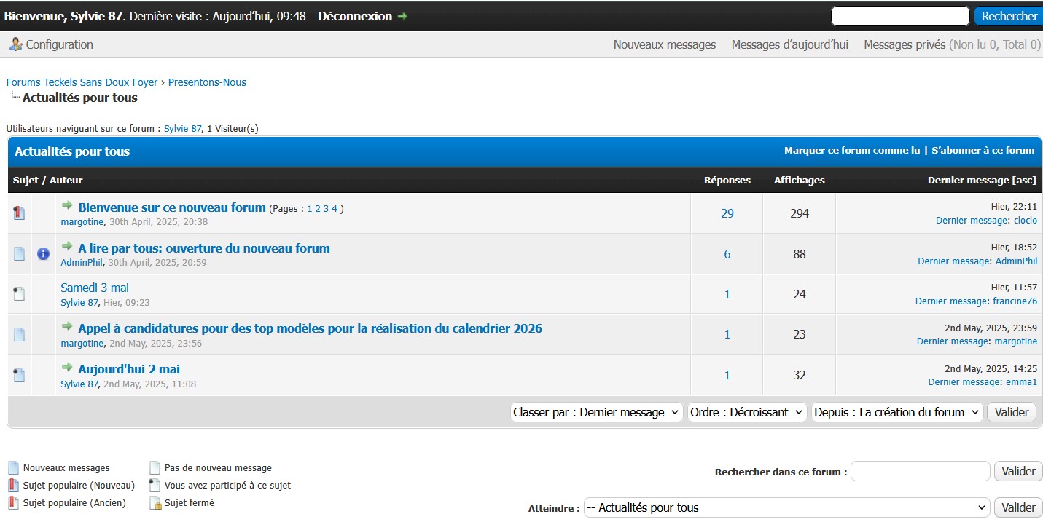
Task: Click green arrow before Aujourd'hui 2 mai
Action: [x=67, y=368]
